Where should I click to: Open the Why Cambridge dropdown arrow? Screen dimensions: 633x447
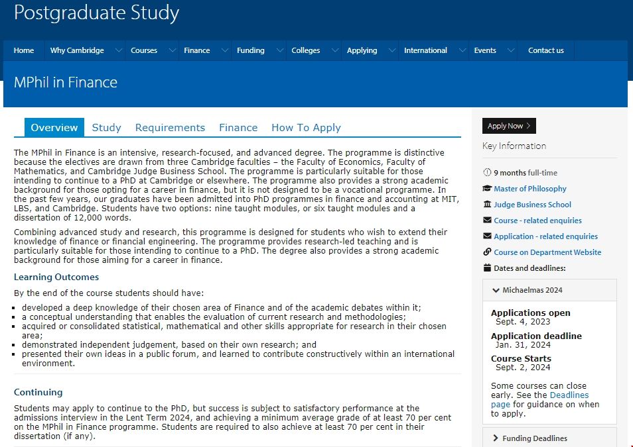(119, 50)
